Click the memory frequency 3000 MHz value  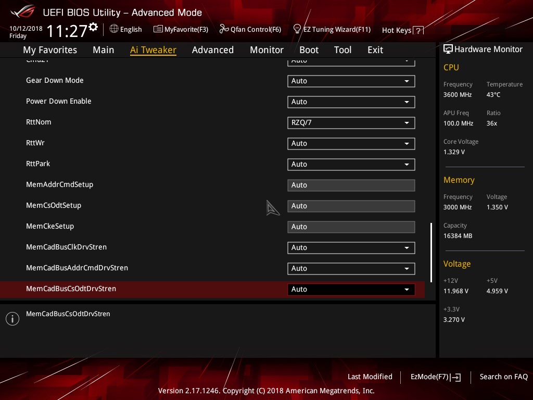458,207
